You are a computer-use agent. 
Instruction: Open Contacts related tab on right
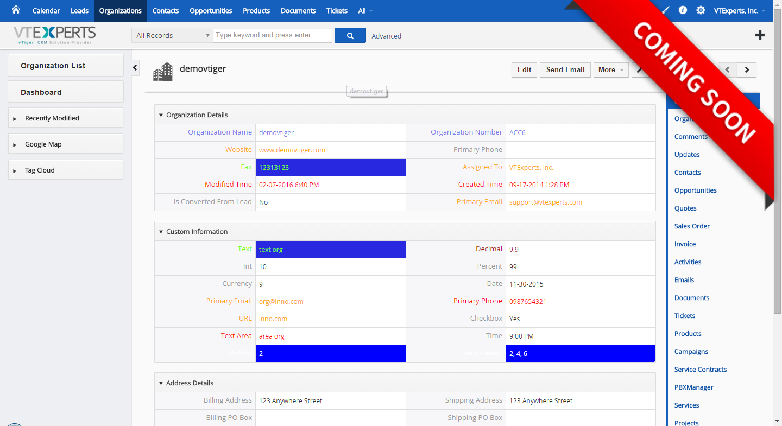click(x=688, y=173)
